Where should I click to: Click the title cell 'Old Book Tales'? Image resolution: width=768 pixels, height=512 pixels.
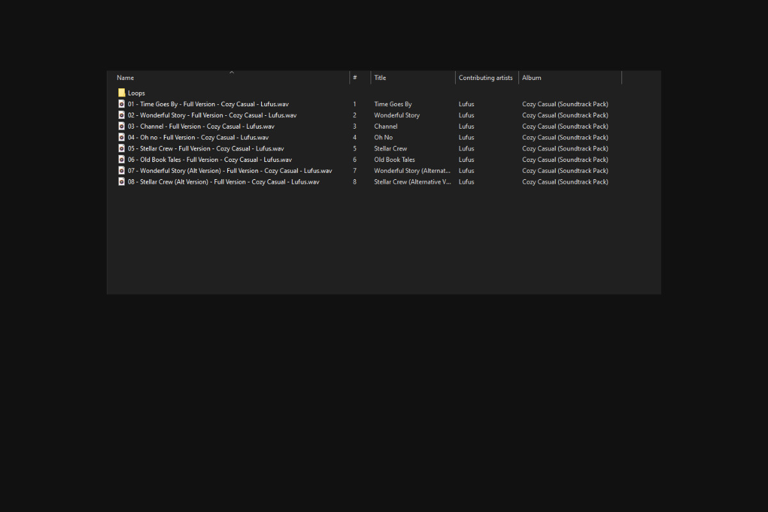[x=394, y=159]
